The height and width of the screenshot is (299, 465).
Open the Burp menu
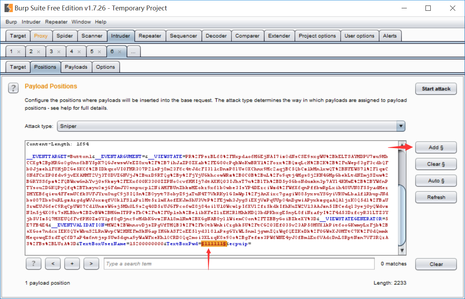pos(11,22)
